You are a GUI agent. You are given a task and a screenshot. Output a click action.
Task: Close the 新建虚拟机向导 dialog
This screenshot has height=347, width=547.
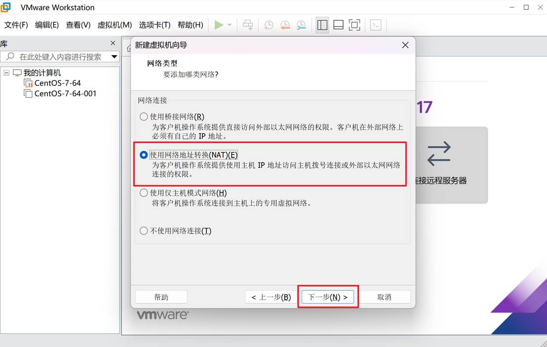[x=405, y=45]
